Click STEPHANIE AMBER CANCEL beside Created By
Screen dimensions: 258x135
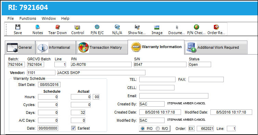pyautogui.click(x=186, y=103)
